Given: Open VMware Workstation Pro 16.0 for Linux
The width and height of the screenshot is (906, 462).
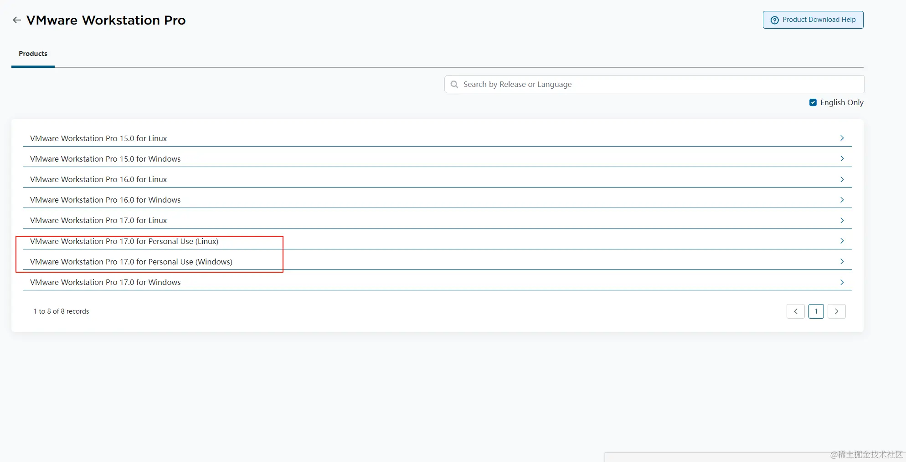Looking at the screenshot, I should [98, 179].
